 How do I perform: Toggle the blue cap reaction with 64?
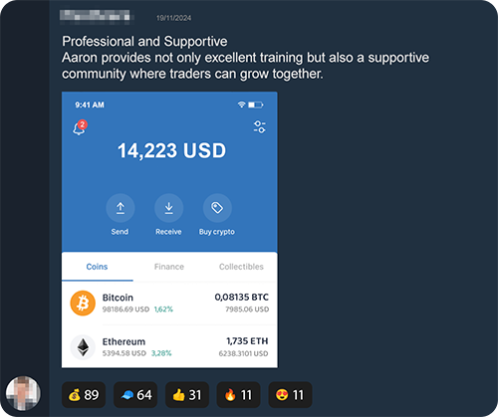tap(135, 395)
